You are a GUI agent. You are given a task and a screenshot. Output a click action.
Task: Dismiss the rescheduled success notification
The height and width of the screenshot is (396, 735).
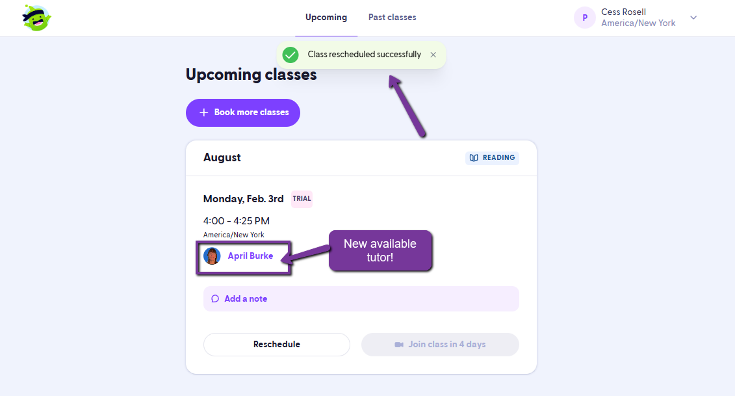pos(433,55)
